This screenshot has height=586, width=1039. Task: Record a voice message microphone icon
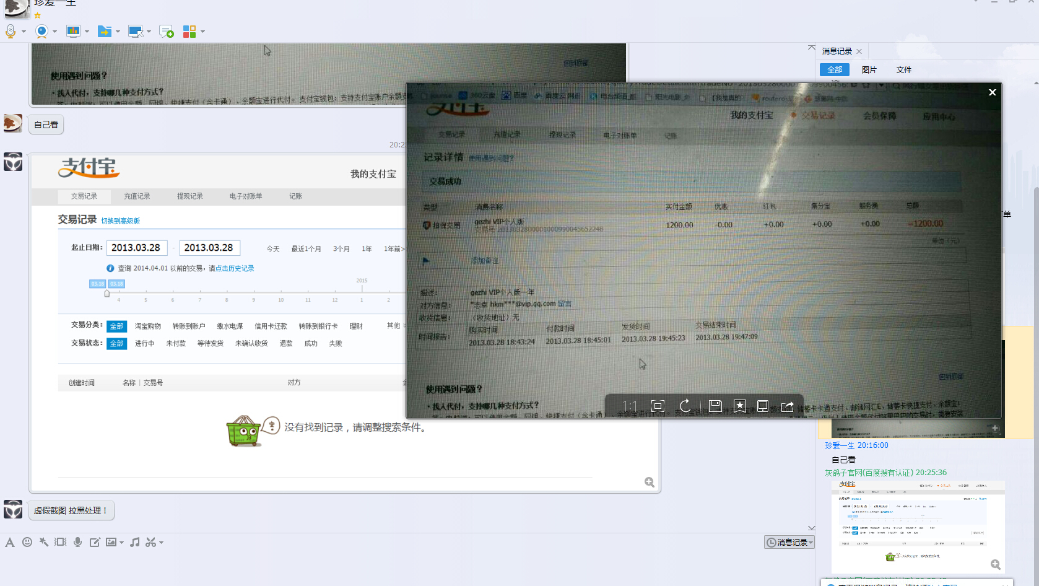tap(77, 542)
